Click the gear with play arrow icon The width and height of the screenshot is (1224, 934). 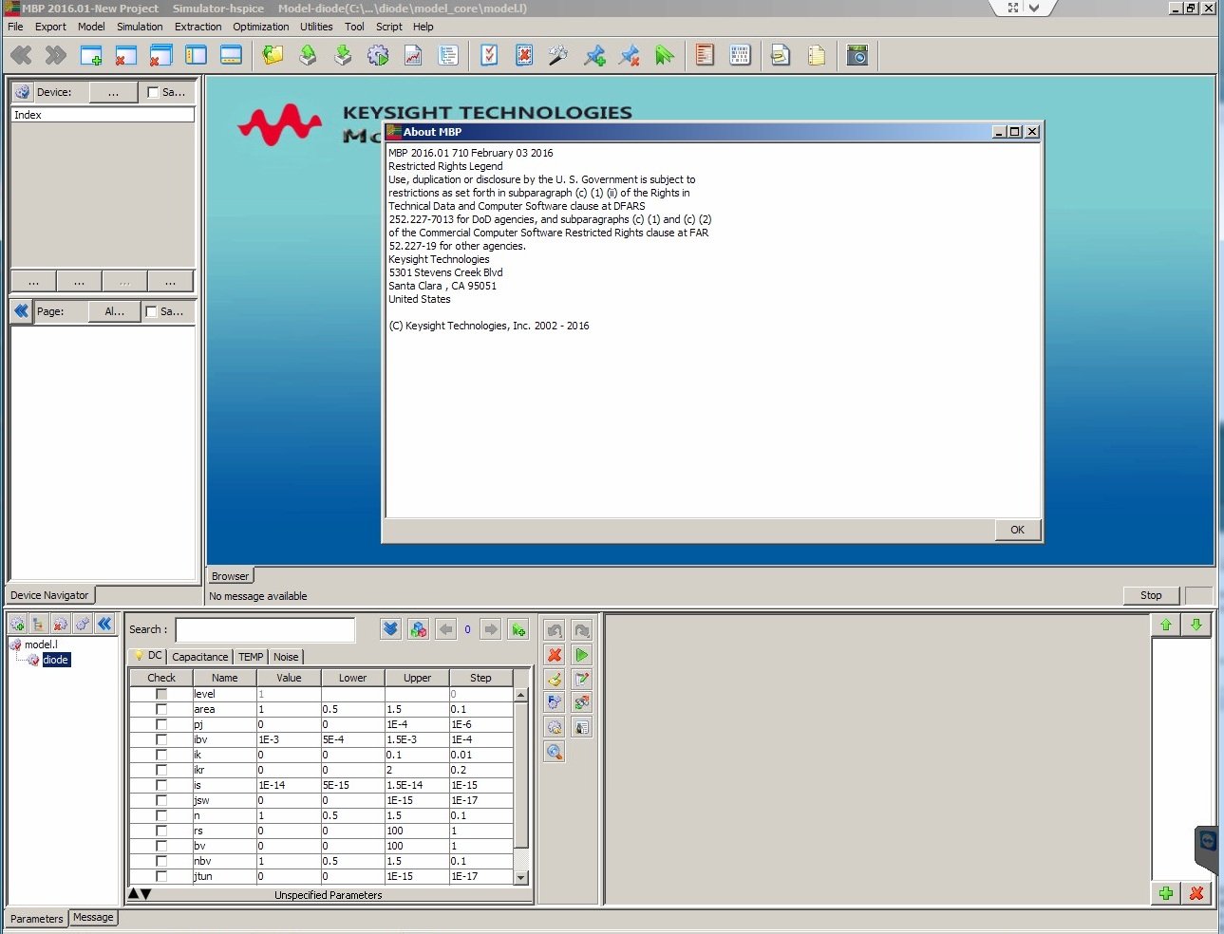pyautogui.click(x=378, y=55)
